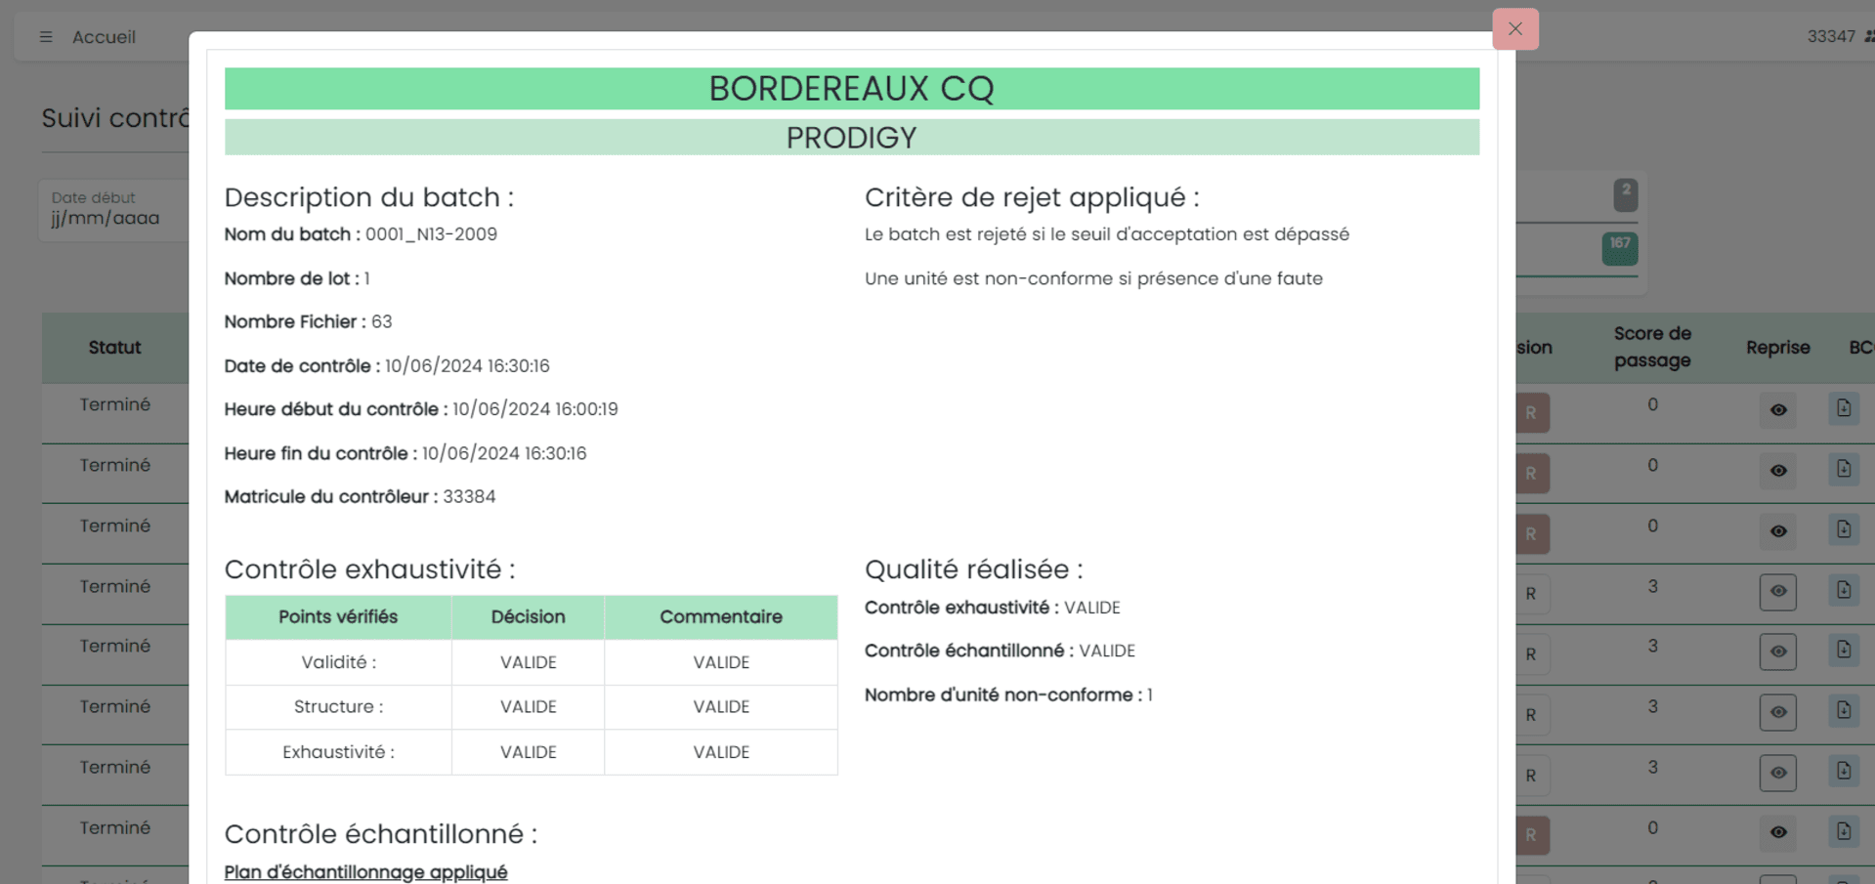Toggle the Reprise eye in a row scoring 3
The image size is (1875, 884).
coord(1777,593)
